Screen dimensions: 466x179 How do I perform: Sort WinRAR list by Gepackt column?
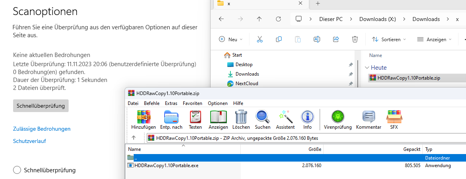pos(373,149)
